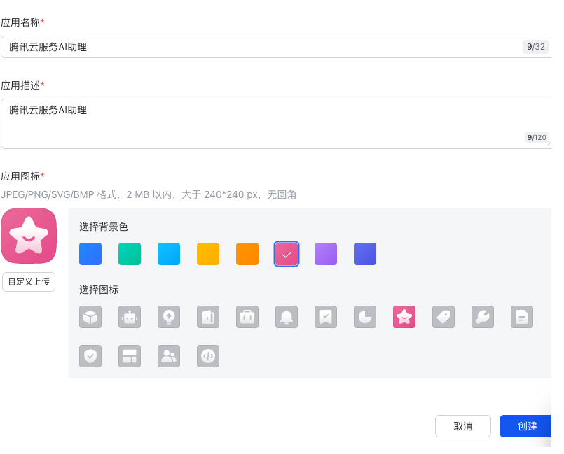Choose the orange background color
The image size is (564, 454).
tap(247, 254)
